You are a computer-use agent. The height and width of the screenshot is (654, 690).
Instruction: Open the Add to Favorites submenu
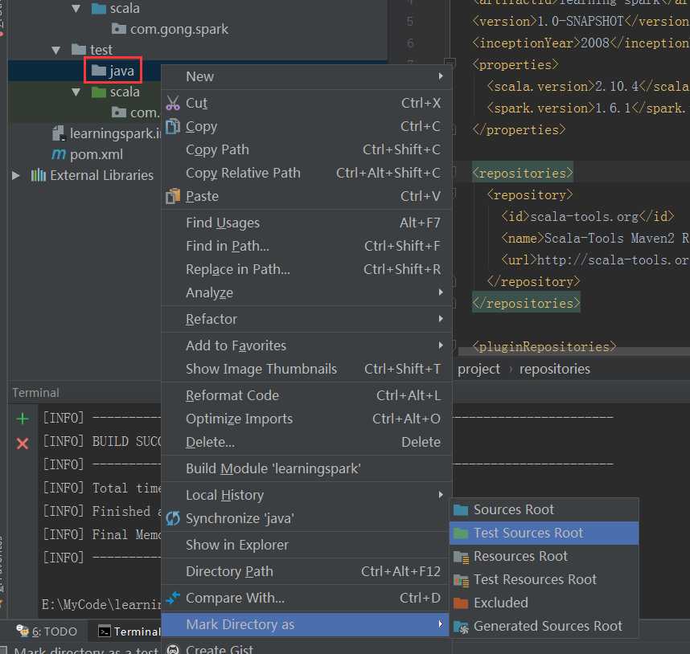pos(306,345)
